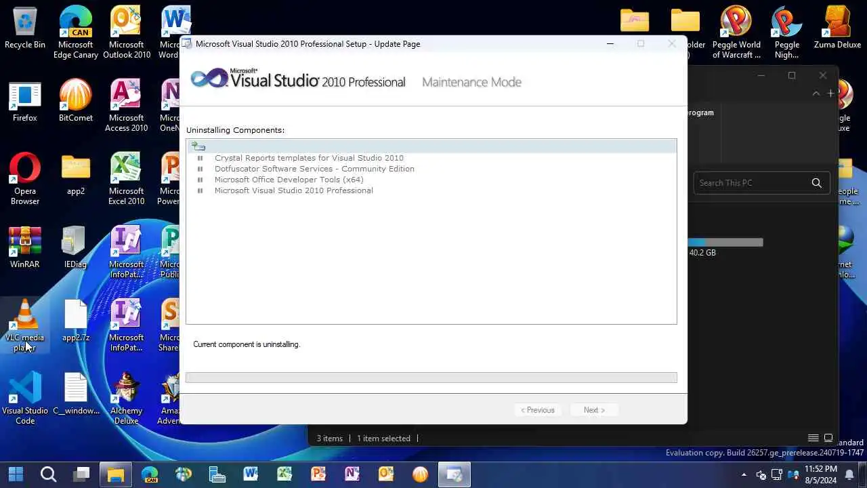
Task: Click the disabled Next button in Setup
Action: [x=594, y=410]
